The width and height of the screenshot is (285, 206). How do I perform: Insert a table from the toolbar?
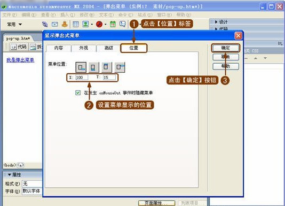[76, 24]
